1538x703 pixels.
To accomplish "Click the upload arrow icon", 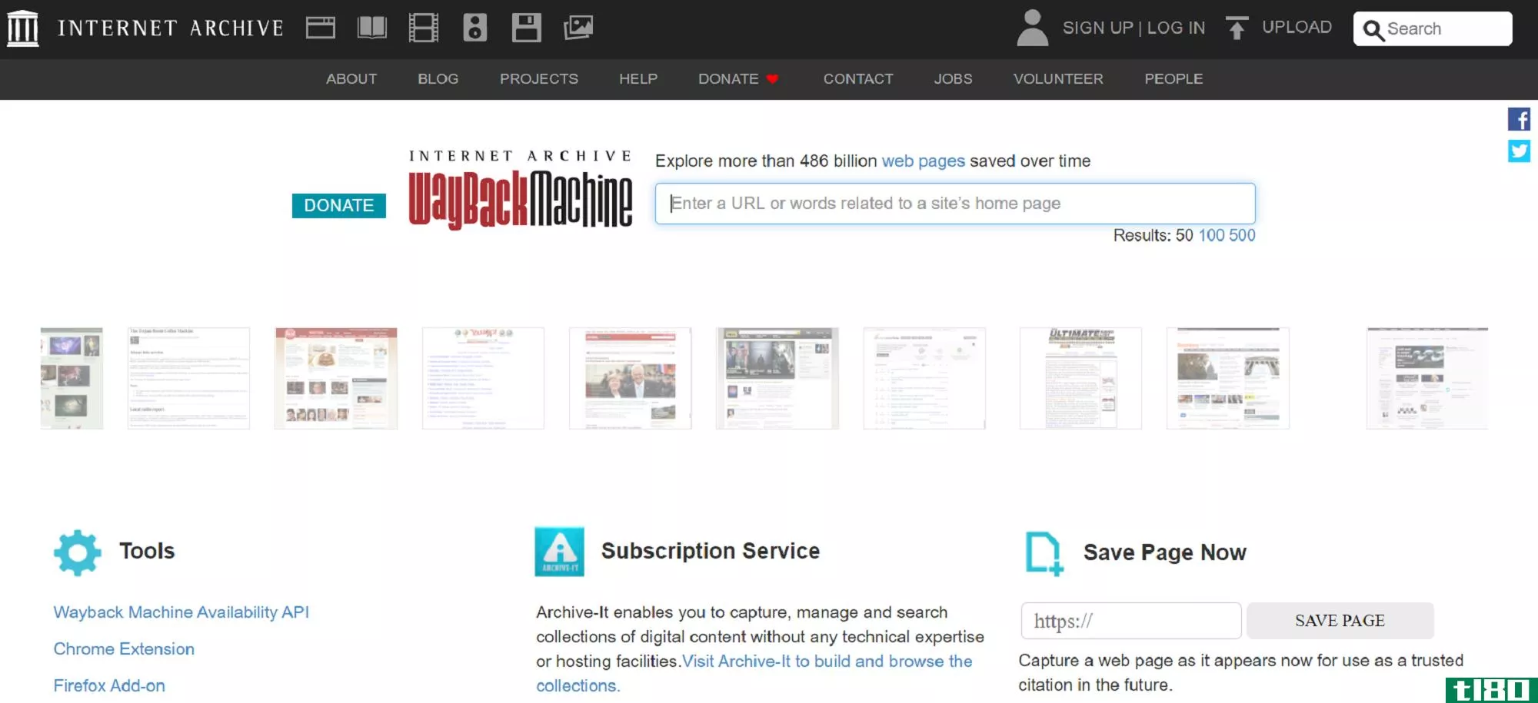I will [1237, 28].
